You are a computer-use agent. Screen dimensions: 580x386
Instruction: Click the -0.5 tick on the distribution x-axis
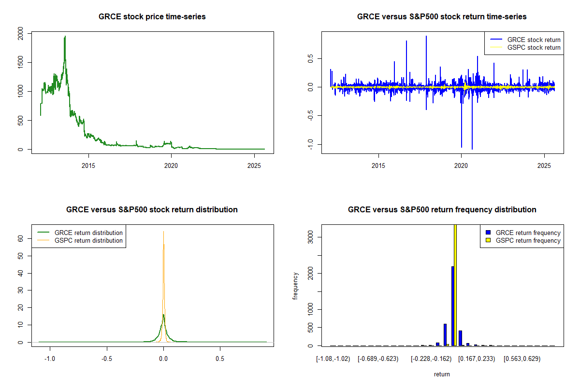pos(107,359)
